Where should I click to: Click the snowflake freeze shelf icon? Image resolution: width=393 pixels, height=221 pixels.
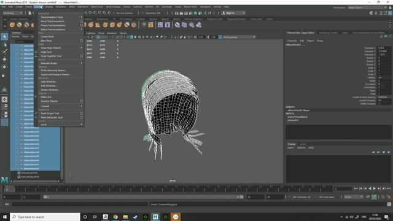pyautogui.click(x=144, y=25)
